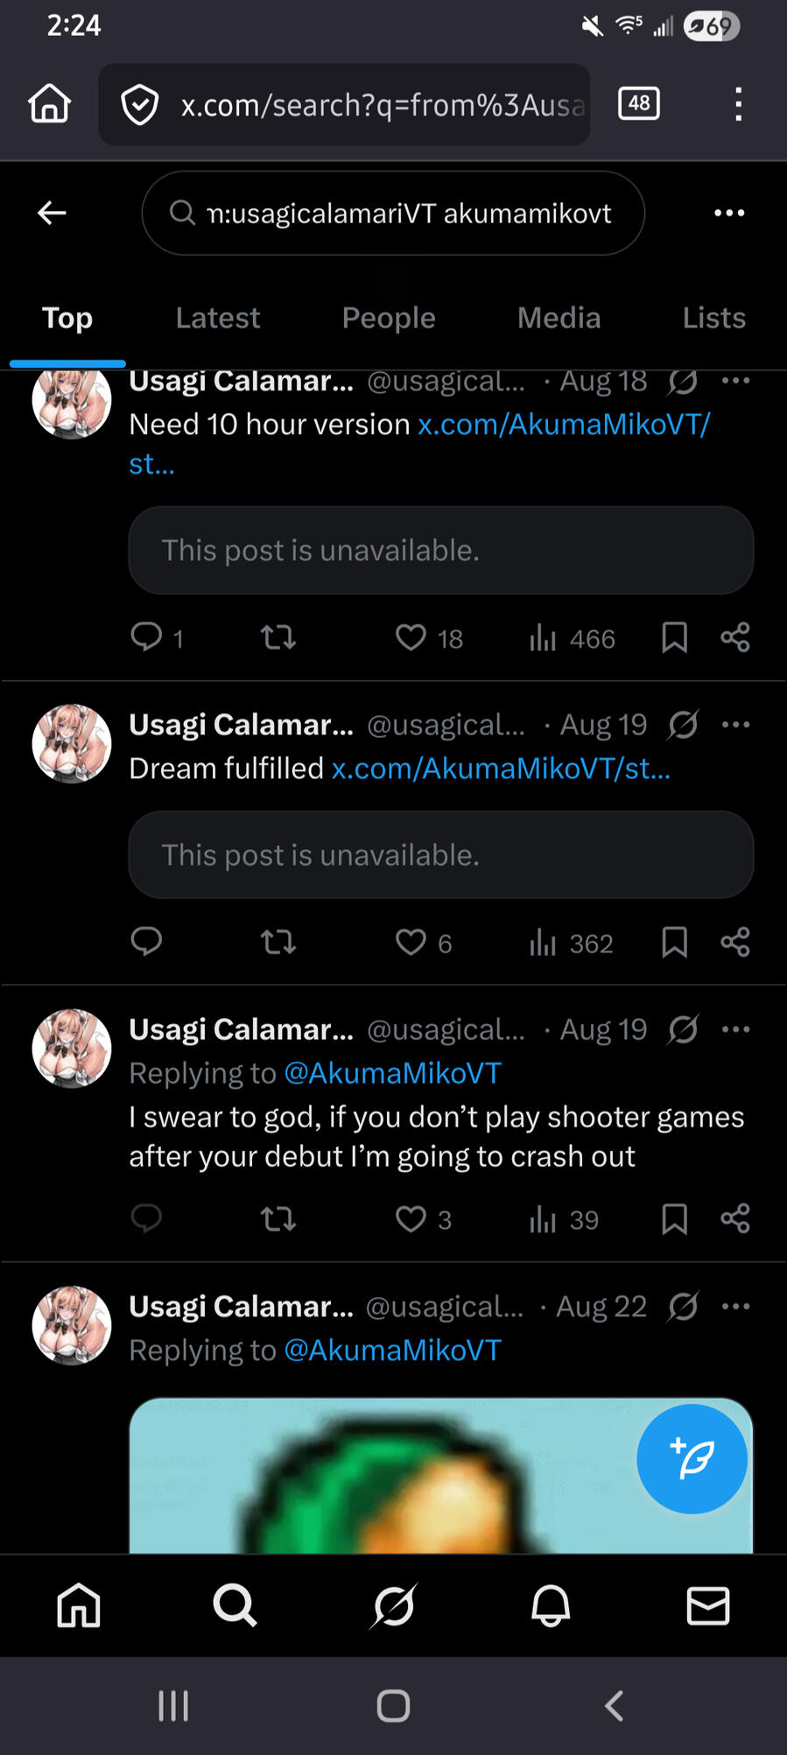The image size is (787, 1755).
Task: Repost the "shooter games" reply
Action: (278, 1219)
